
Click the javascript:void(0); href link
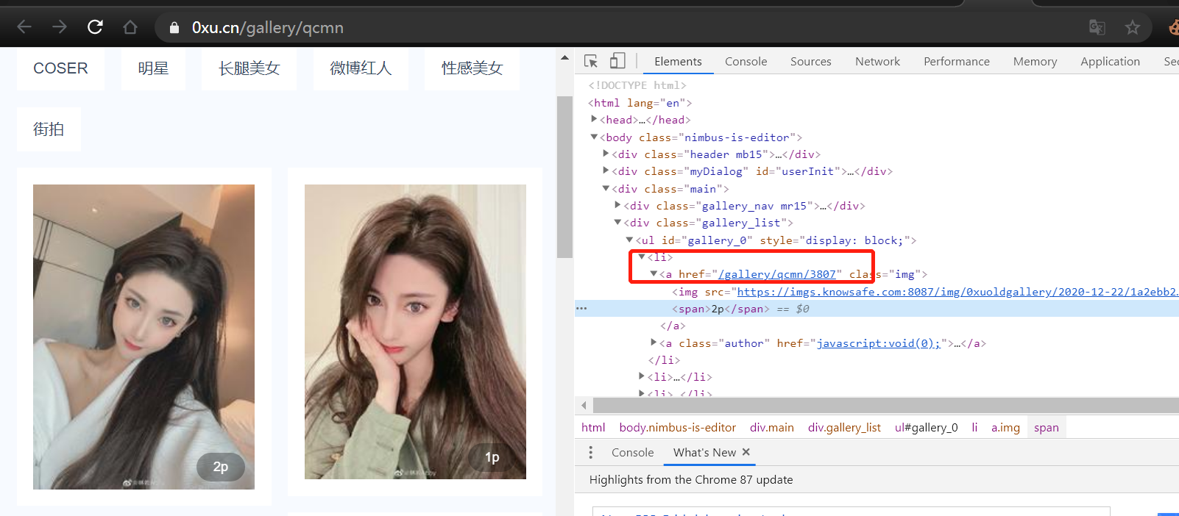(879, 343)
